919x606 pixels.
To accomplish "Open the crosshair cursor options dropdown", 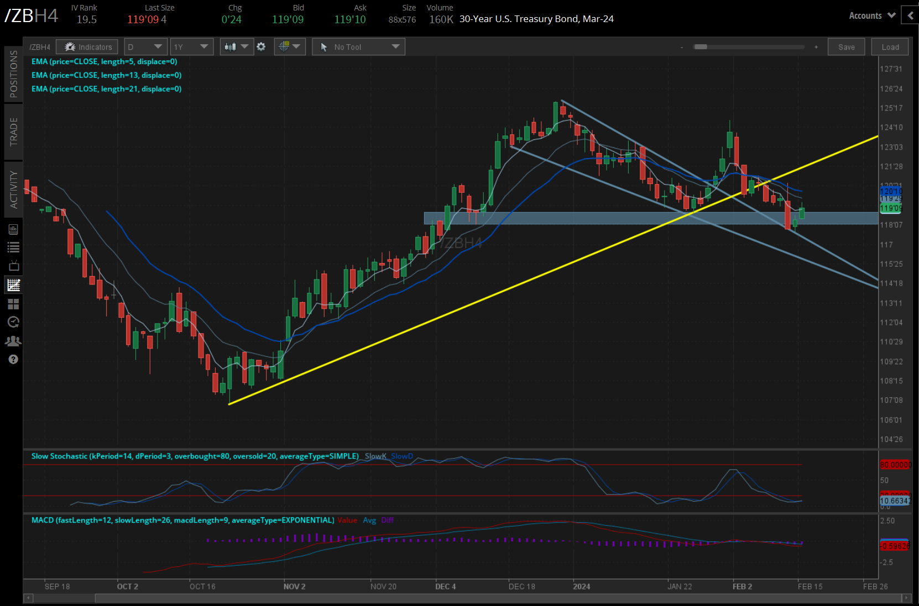I will [289, 47].
